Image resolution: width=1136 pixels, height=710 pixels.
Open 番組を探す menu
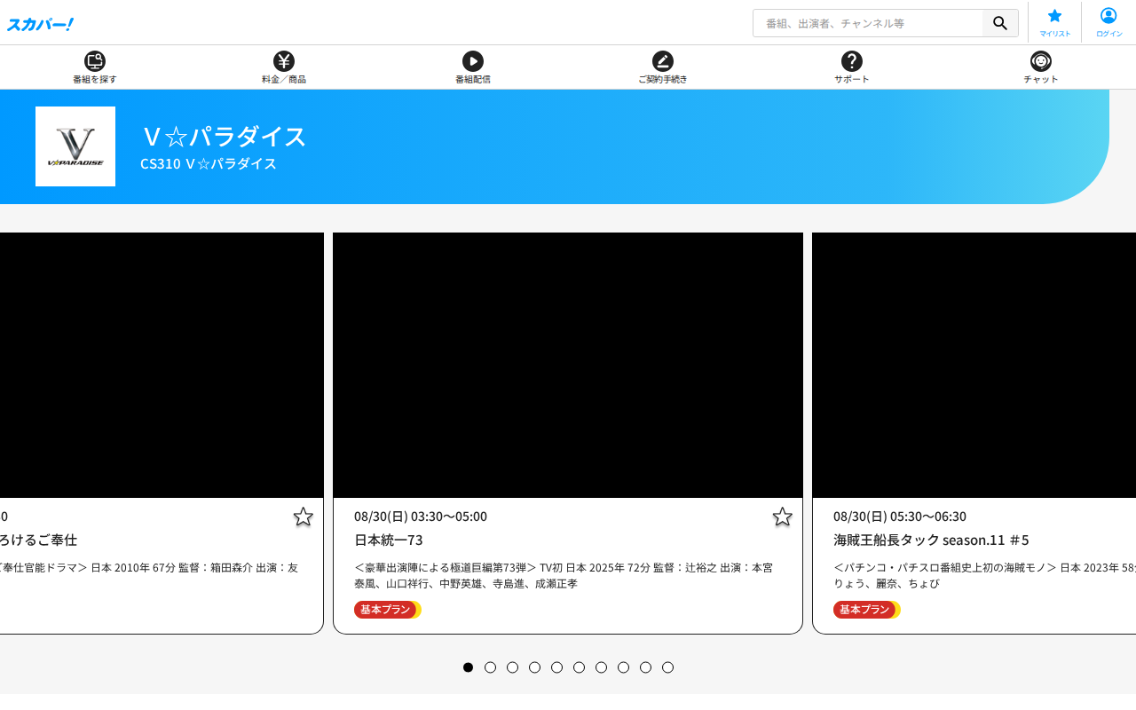(95, 67)
